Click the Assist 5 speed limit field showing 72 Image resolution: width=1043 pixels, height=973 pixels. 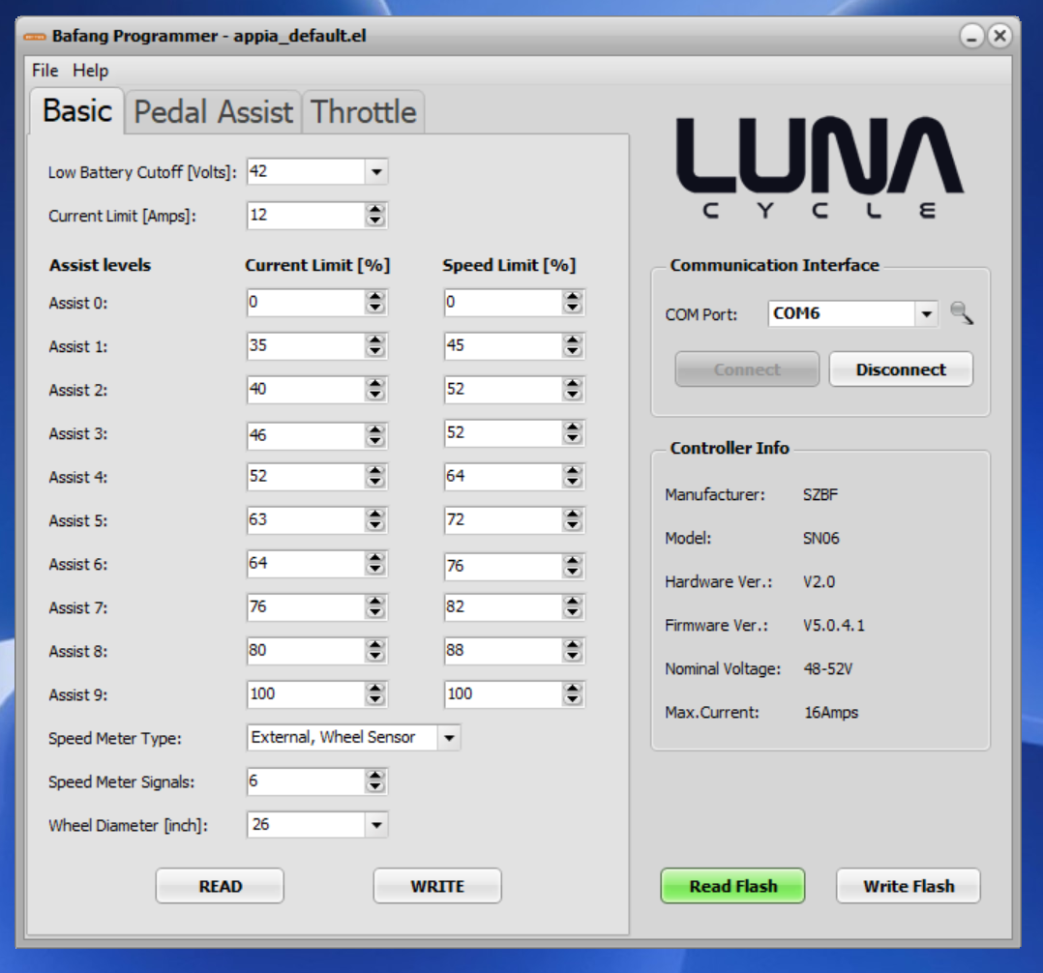(503, 520)
